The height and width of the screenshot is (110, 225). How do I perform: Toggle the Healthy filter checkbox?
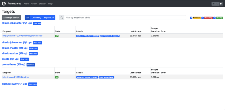[x=214, y=18]
